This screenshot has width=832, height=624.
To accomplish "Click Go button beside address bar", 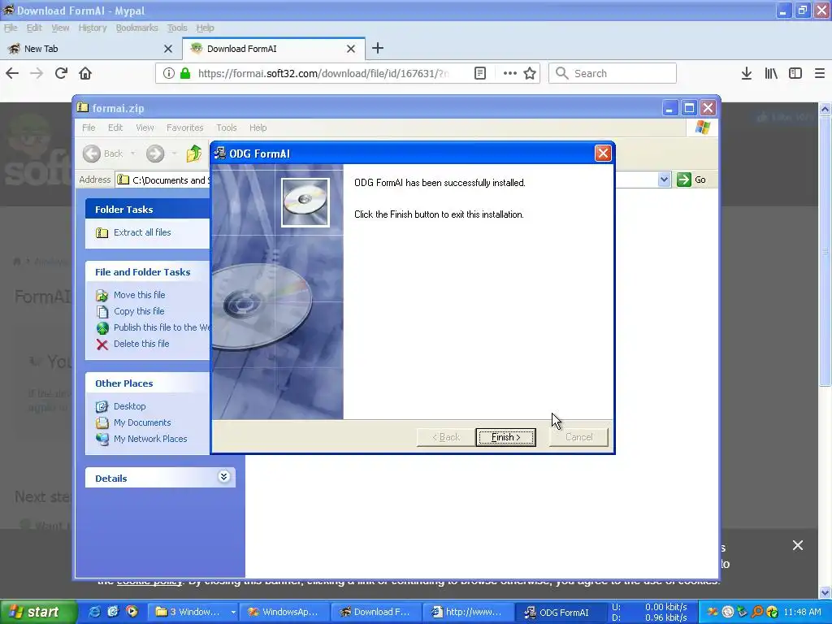I will pyautogui.click(x=691, y=180).
